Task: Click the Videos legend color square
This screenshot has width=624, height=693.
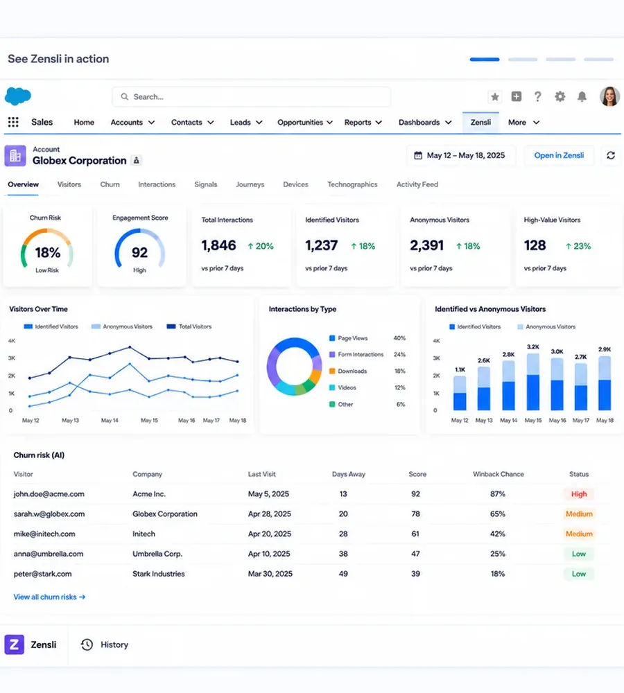Action: pyautogui.click(x=332, y=387)
